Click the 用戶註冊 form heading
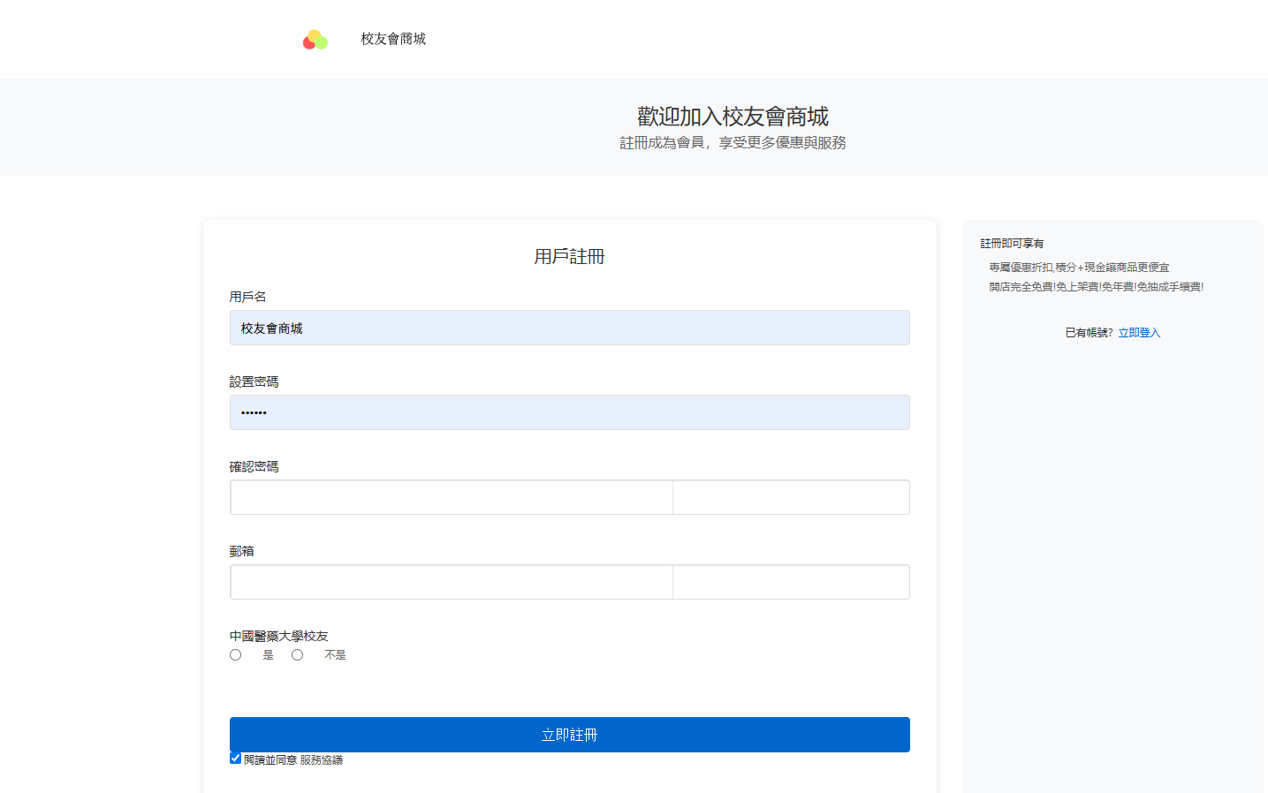 click(569, 257)
